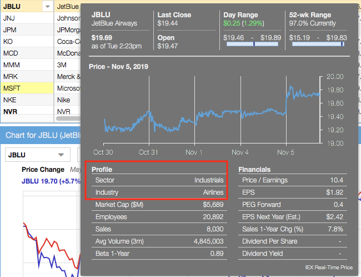Click the EPS Next Year (Est.) row

[x=293, y=217]
